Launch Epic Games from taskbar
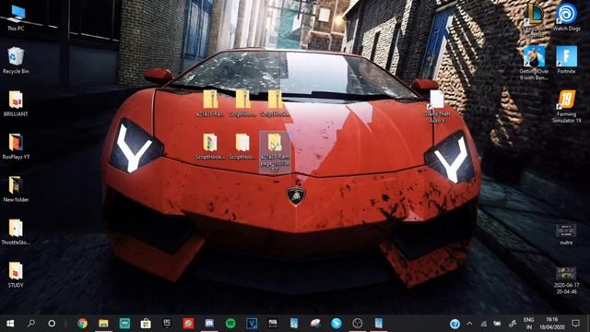This screenshot has width=590, height=332. pos(167,323)
